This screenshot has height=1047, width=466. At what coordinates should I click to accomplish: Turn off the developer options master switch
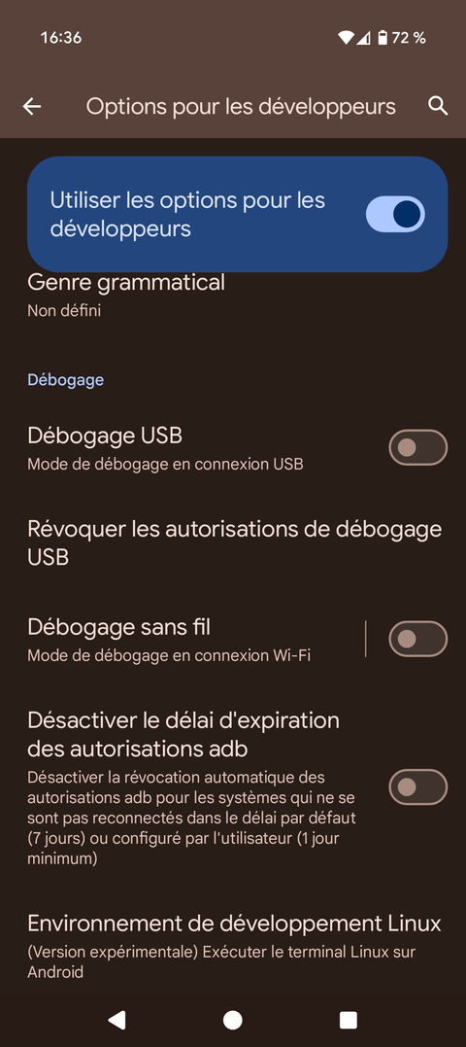click(x=395, y=214)
